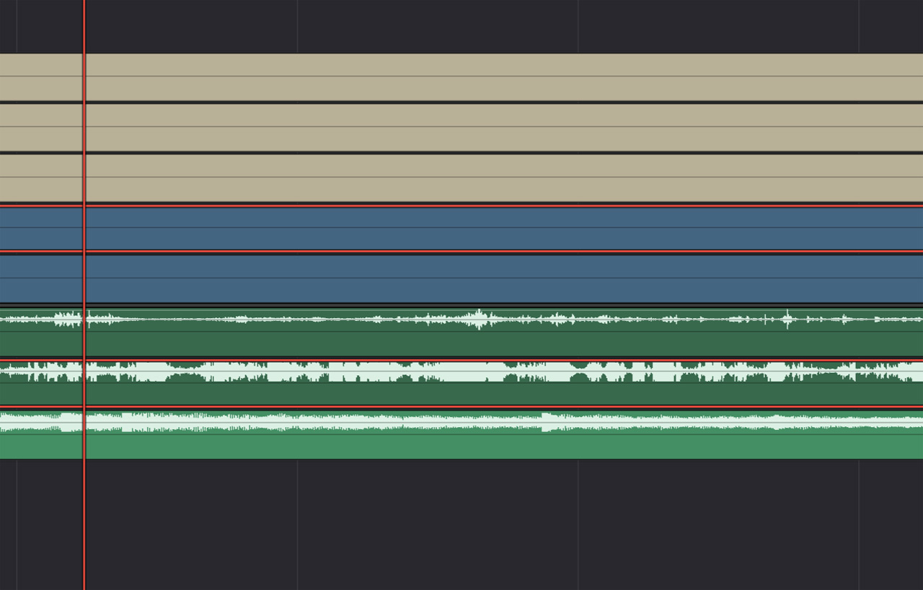This screenshot has height=590, width=923.
Task: Click the level line in upper blue clip
Action: [x=461, y=227]
